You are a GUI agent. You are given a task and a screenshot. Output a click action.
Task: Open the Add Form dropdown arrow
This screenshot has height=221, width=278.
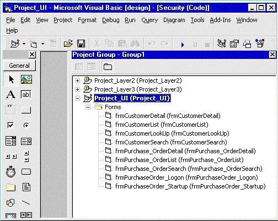point(43,44)
